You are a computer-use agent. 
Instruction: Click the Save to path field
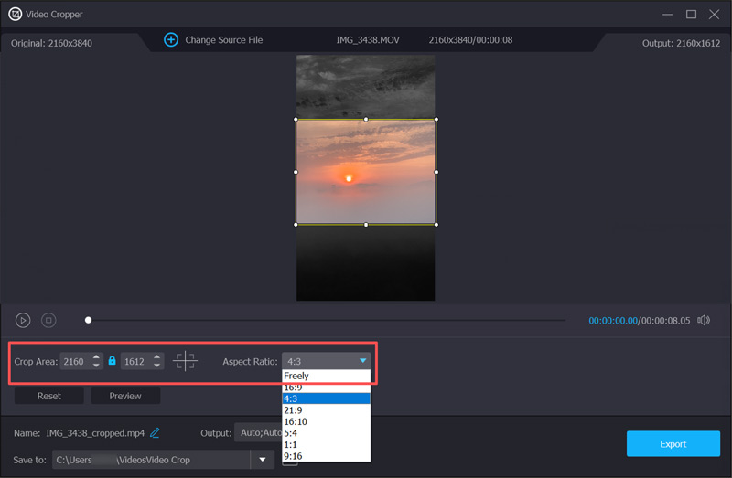[x=151, y=460]
